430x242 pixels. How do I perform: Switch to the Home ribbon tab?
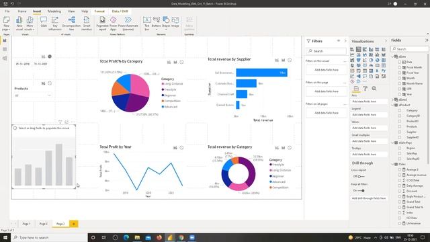pos(22,11)
